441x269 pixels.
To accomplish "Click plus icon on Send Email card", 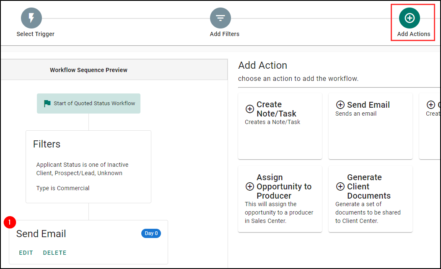I will pyautogui.click(x=340, y=105).
